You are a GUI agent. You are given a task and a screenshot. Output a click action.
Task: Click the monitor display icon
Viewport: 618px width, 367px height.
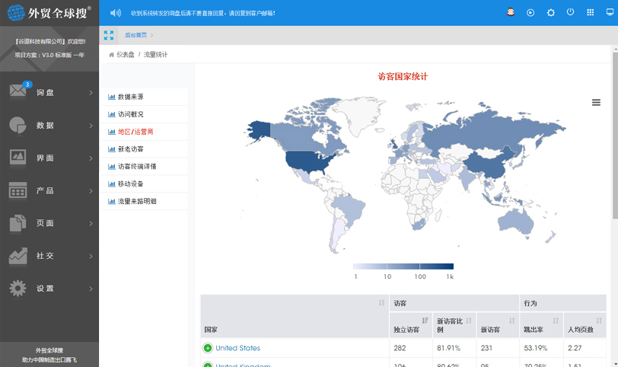[x=610, y=13]
